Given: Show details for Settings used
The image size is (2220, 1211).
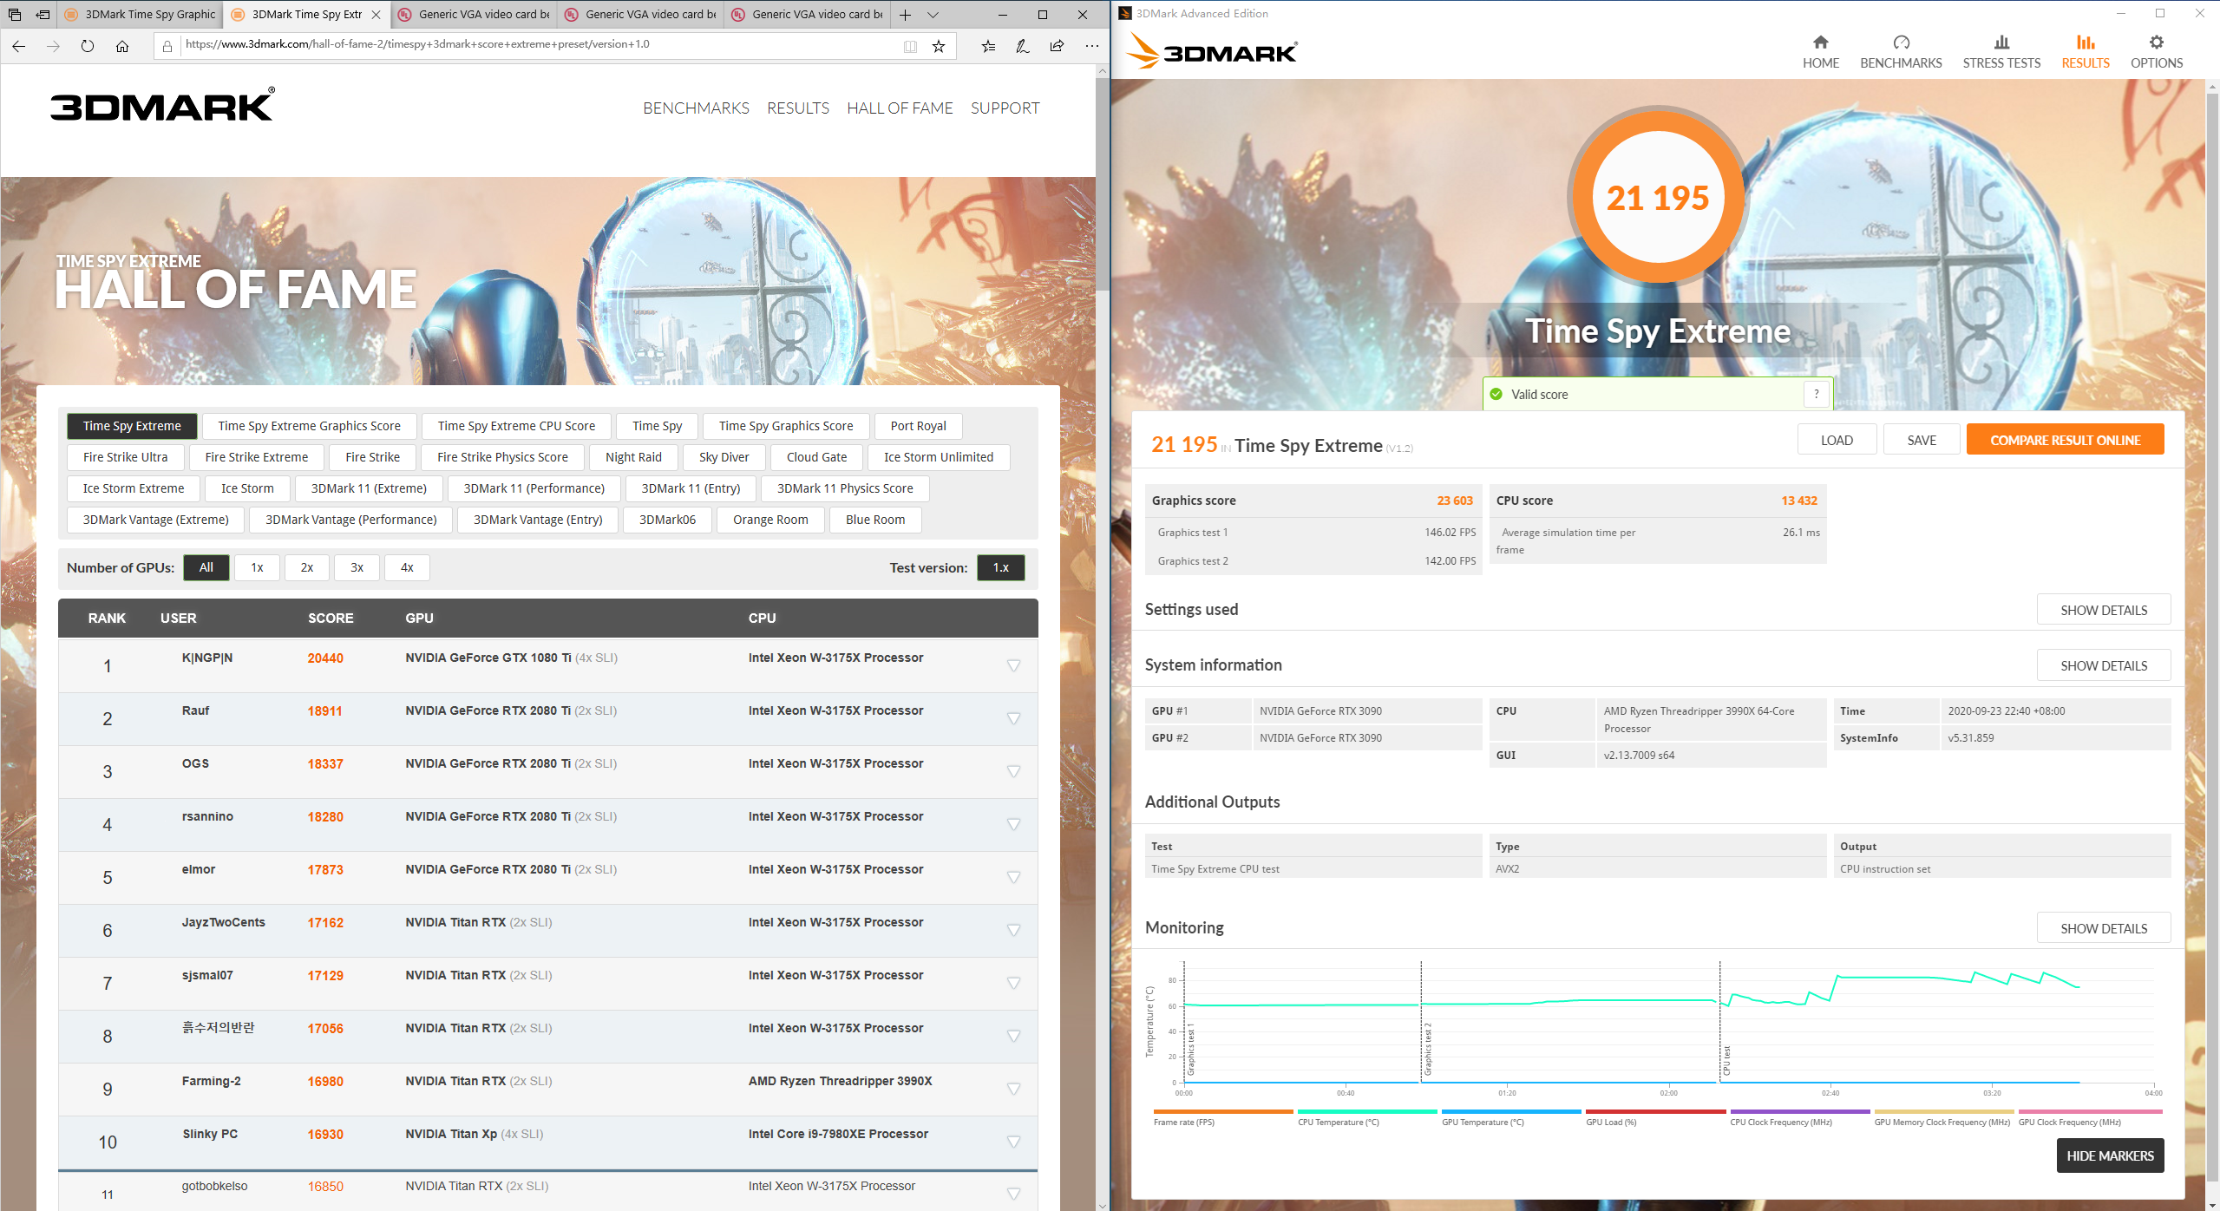Looking at the screenshot, I should tap(2103, 610).
